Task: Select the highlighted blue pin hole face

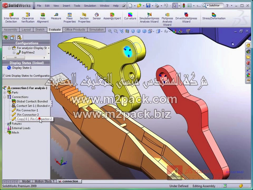Action: pyautogui.click(x=128, y=51)
